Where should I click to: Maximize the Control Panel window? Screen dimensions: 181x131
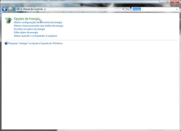click(x=167, y=2)
